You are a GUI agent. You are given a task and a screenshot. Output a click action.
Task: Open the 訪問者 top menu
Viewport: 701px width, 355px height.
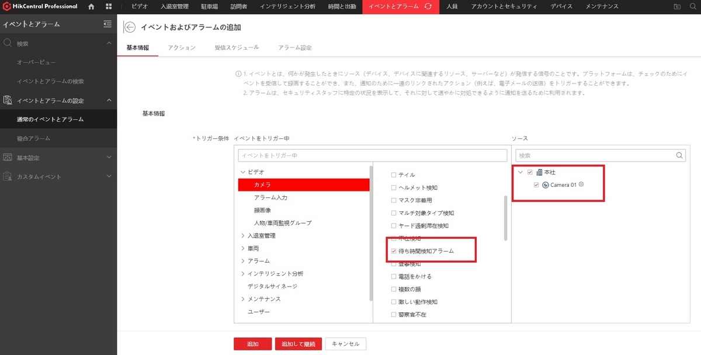(238, 6)
